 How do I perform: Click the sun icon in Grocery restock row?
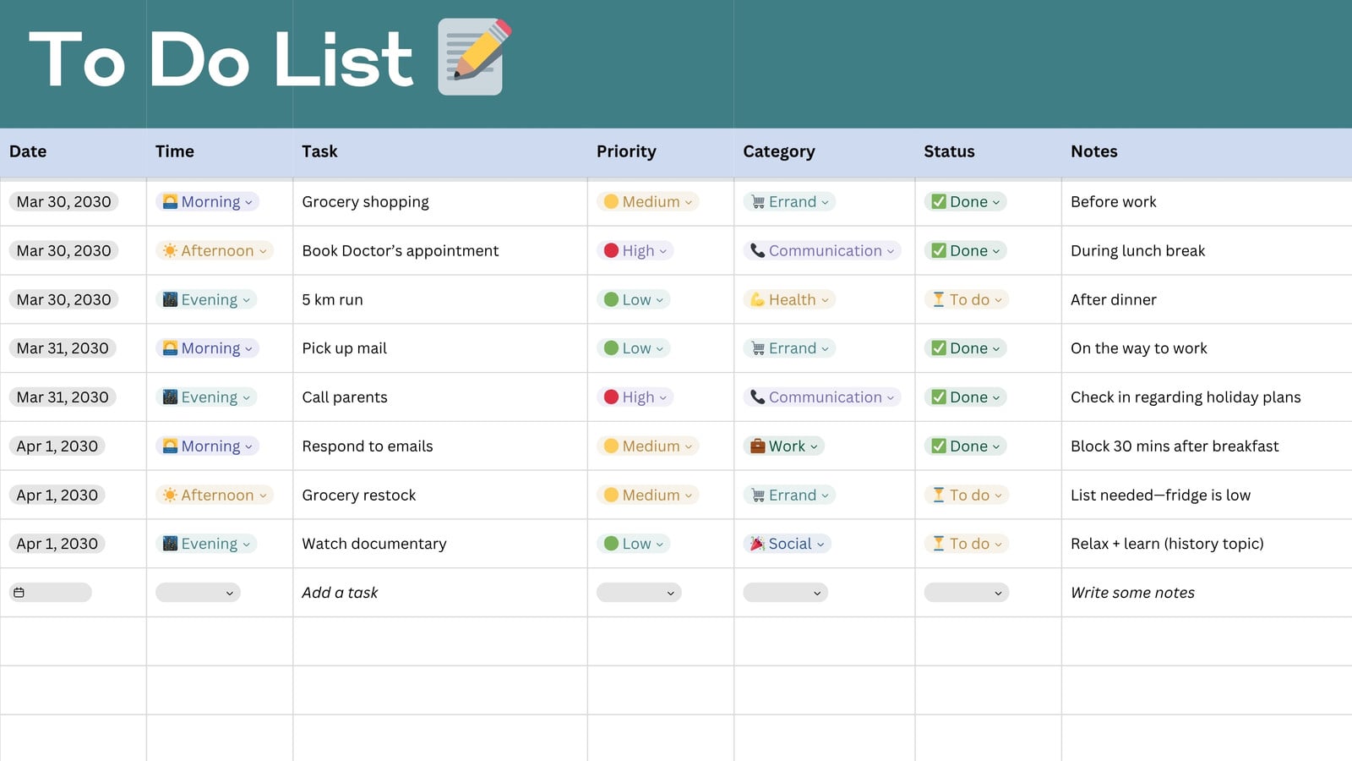click(x=170, y=495)
